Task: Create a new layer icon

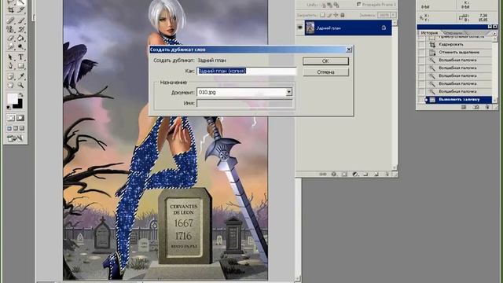Action: [376, 175]
